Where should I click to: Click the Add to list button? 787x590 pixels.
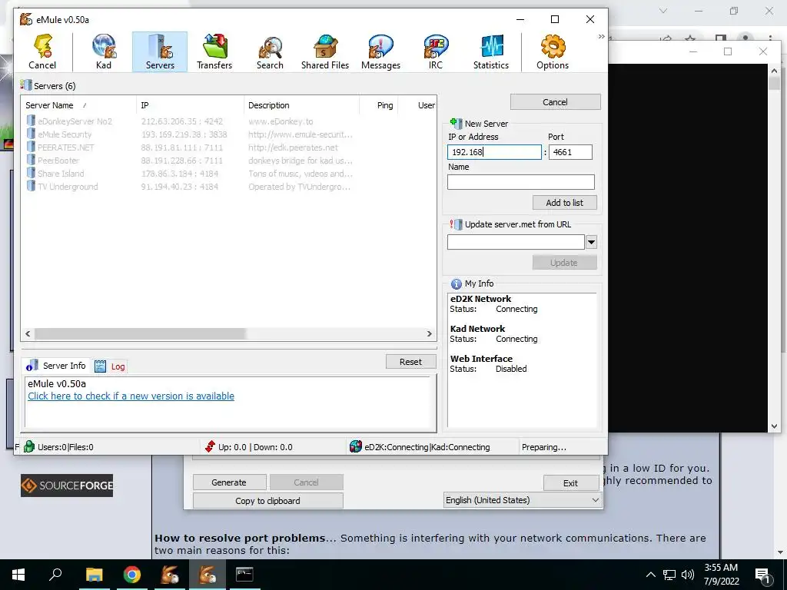(565, 203)
